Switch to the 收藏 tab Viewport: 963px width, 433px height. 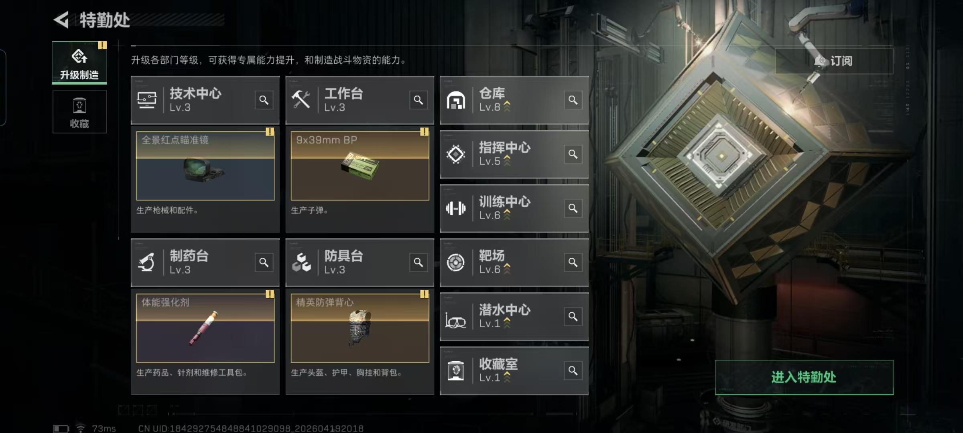(79, 111)
